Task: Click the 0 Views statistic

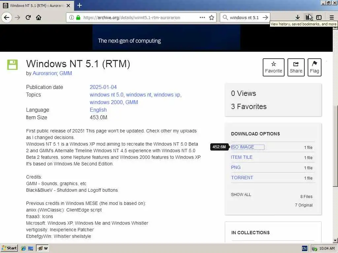Action: pos(243,93)
